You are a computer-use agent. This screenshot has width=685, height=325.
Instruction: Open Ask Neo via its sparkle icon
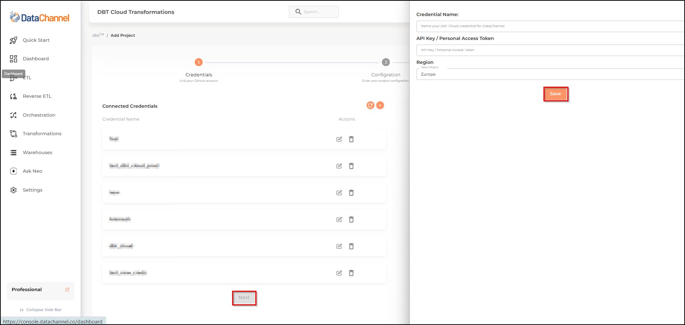pyautogui.click(x=14, y=171)
